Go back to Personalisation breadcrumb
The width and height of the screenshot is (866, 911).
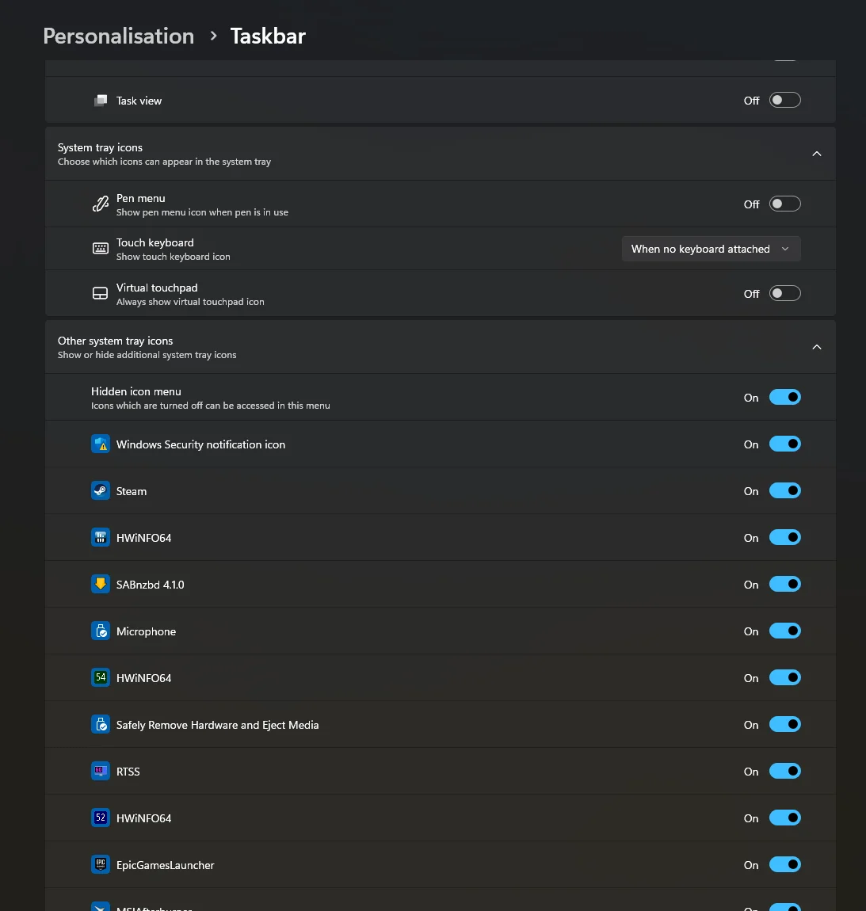119,36
